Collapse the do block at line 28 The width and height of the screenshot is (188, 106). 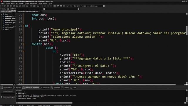(23, 26)
